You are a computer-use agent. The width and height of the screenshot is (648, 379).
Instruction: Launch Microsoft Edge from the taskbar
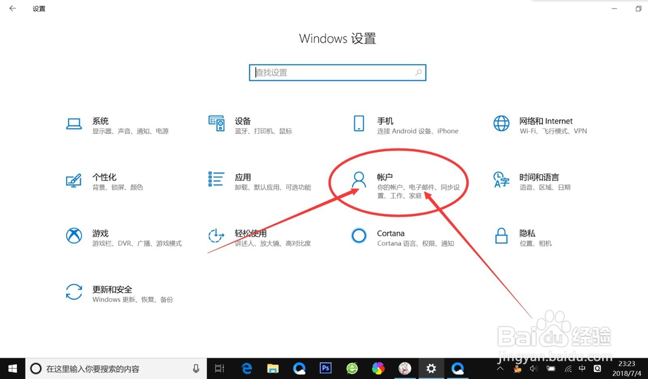247,368
